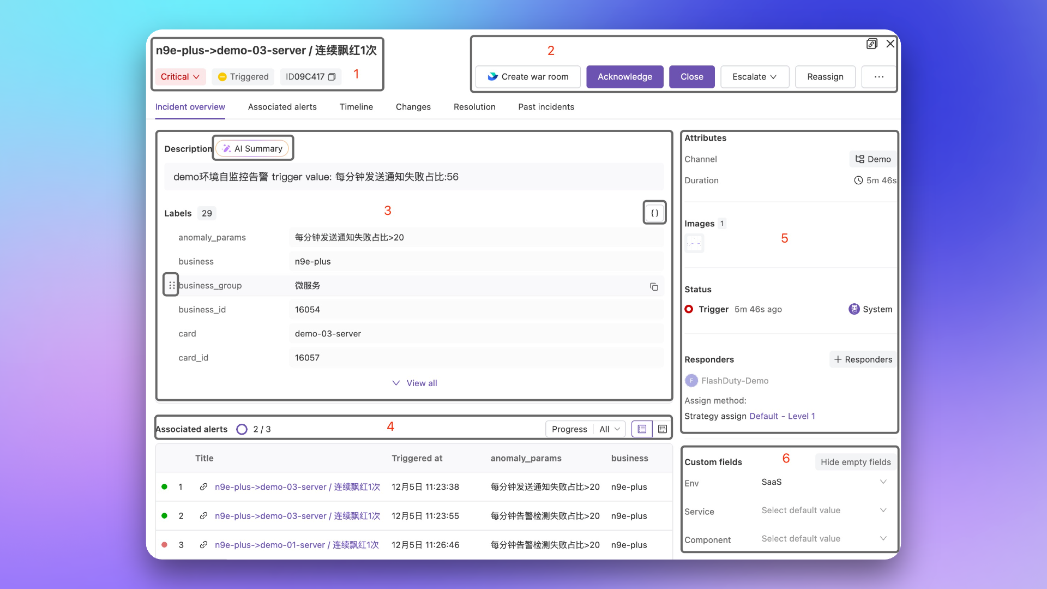Image resolution: width=1047 pixels, height=589 pixels.
Task: Switch to the Timeline tab
Action: (x=356, y=107)
